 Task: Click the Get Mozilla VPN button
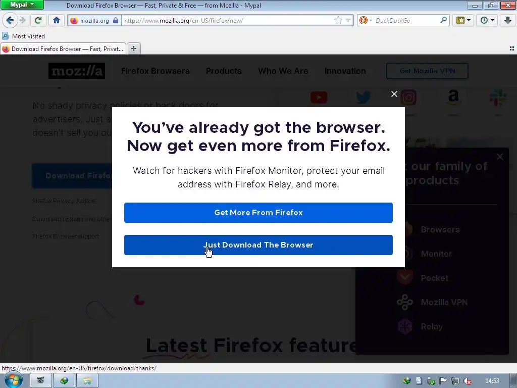point(427,71)
